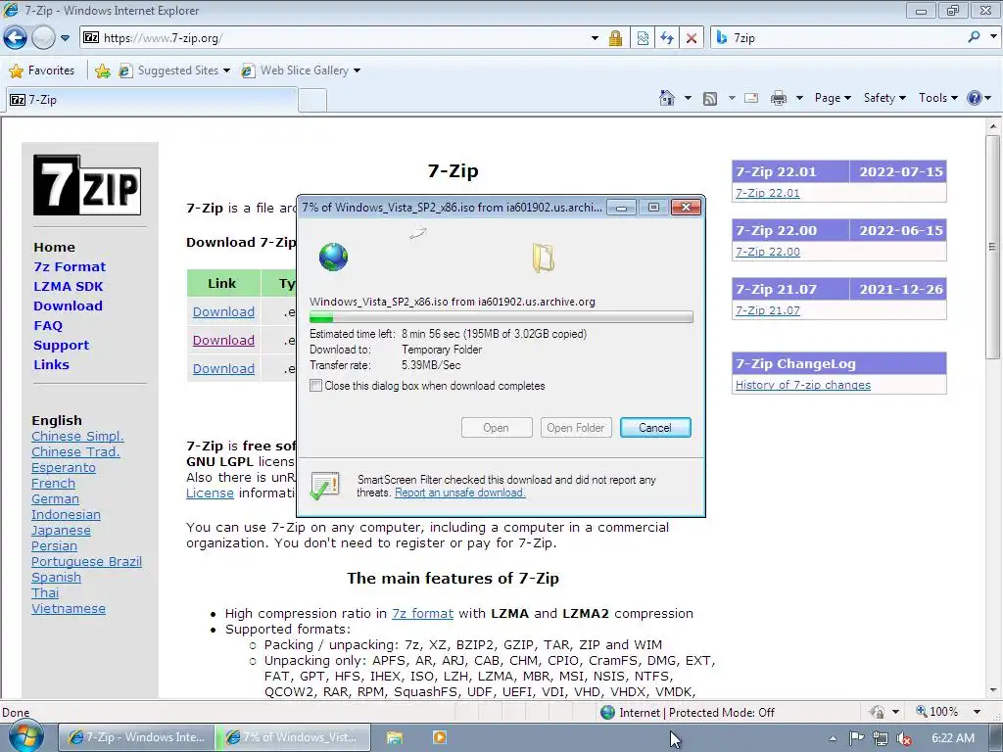1003x752 pixels.
Task: Open the Support sidebar link
Action: (x=61, y=346)
